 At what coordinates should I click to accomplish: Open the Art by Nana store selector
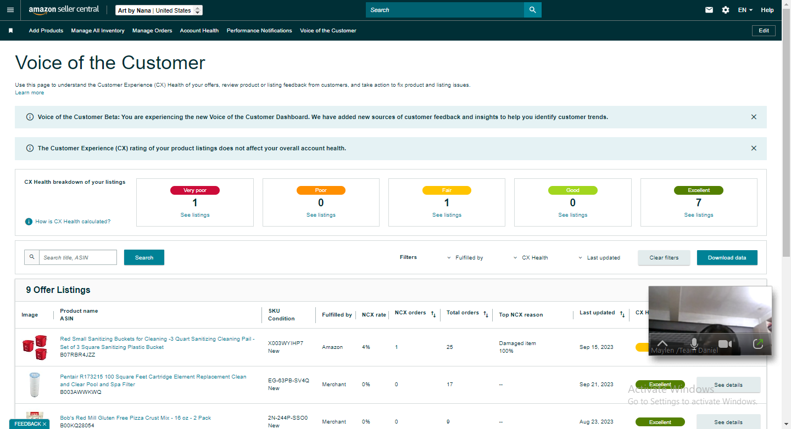(159, 10)
